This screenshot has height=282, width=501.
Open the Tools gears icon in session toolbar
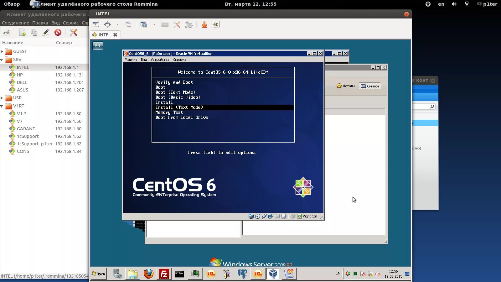pyautogui.click(x=189, y=24)
